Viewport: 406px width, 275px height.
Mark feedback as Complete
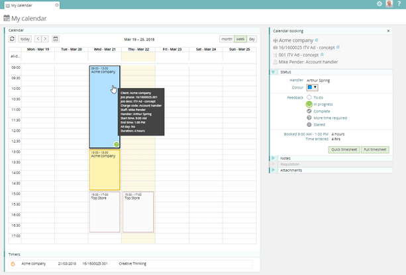coord(309,111)
